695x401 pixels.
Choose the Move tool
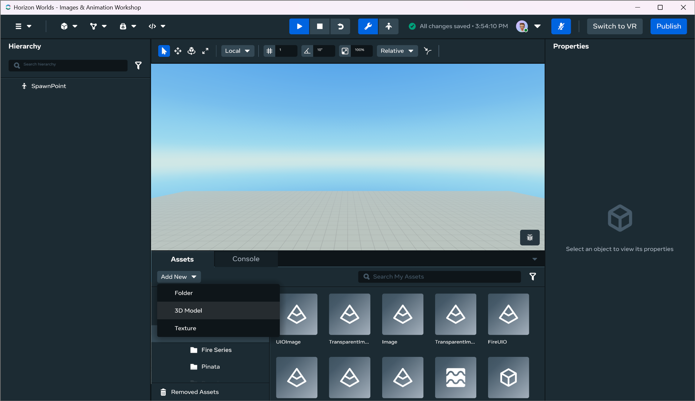point(178,51)
